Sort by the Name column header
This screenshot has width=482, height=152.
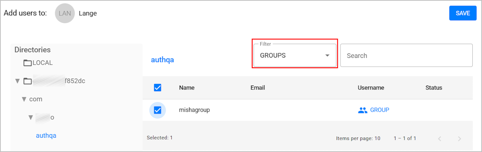[x=187, y=88]
